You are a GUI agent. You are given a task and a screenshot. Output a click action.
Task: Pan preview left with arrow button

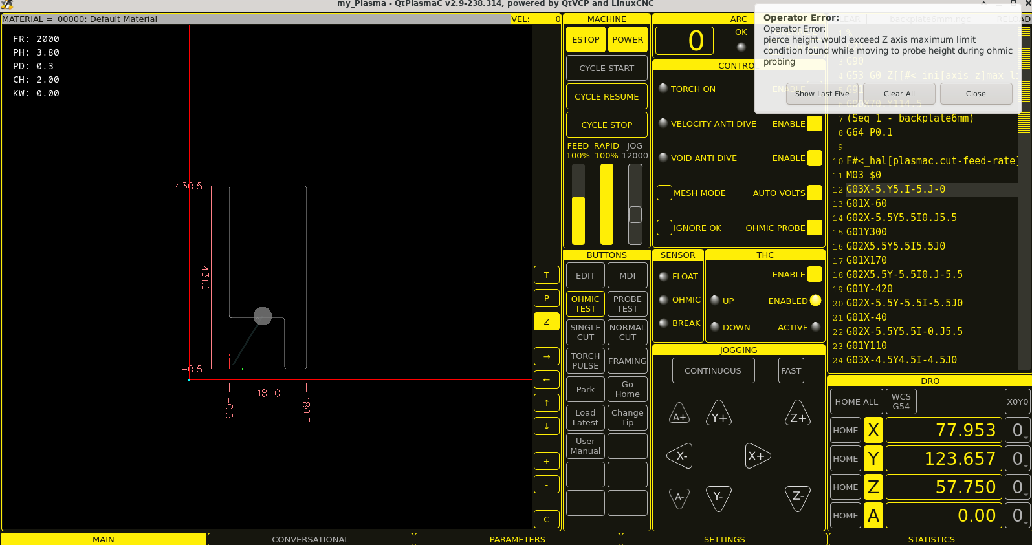pos(547,379)
